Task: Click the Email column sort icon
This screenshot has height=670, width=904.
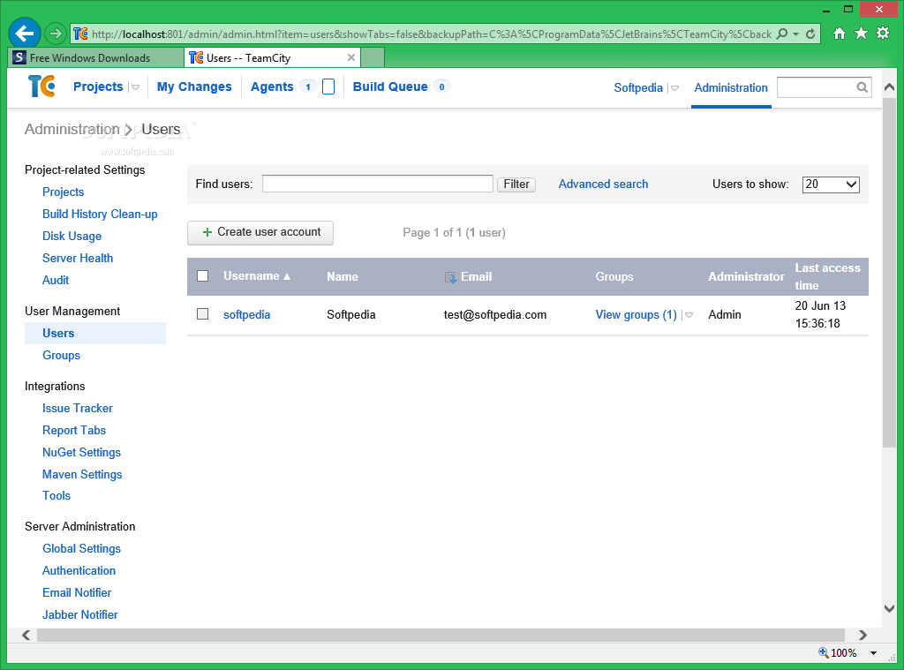Action: click(450, 277)
